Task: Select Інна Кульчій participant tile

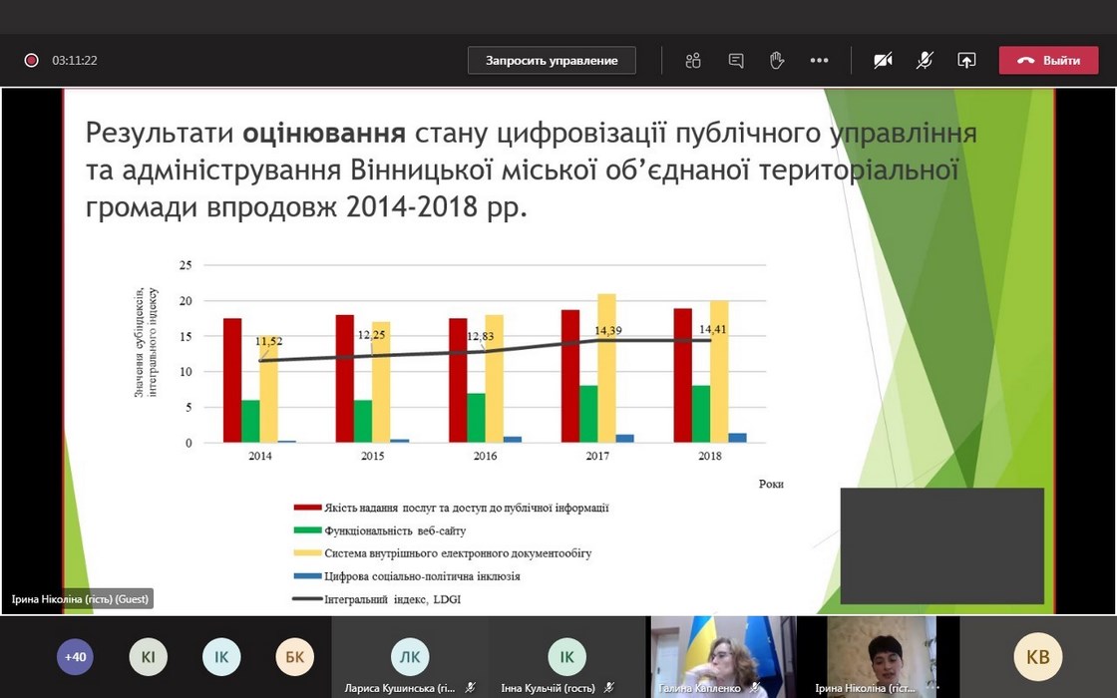Action: (566, 657)
